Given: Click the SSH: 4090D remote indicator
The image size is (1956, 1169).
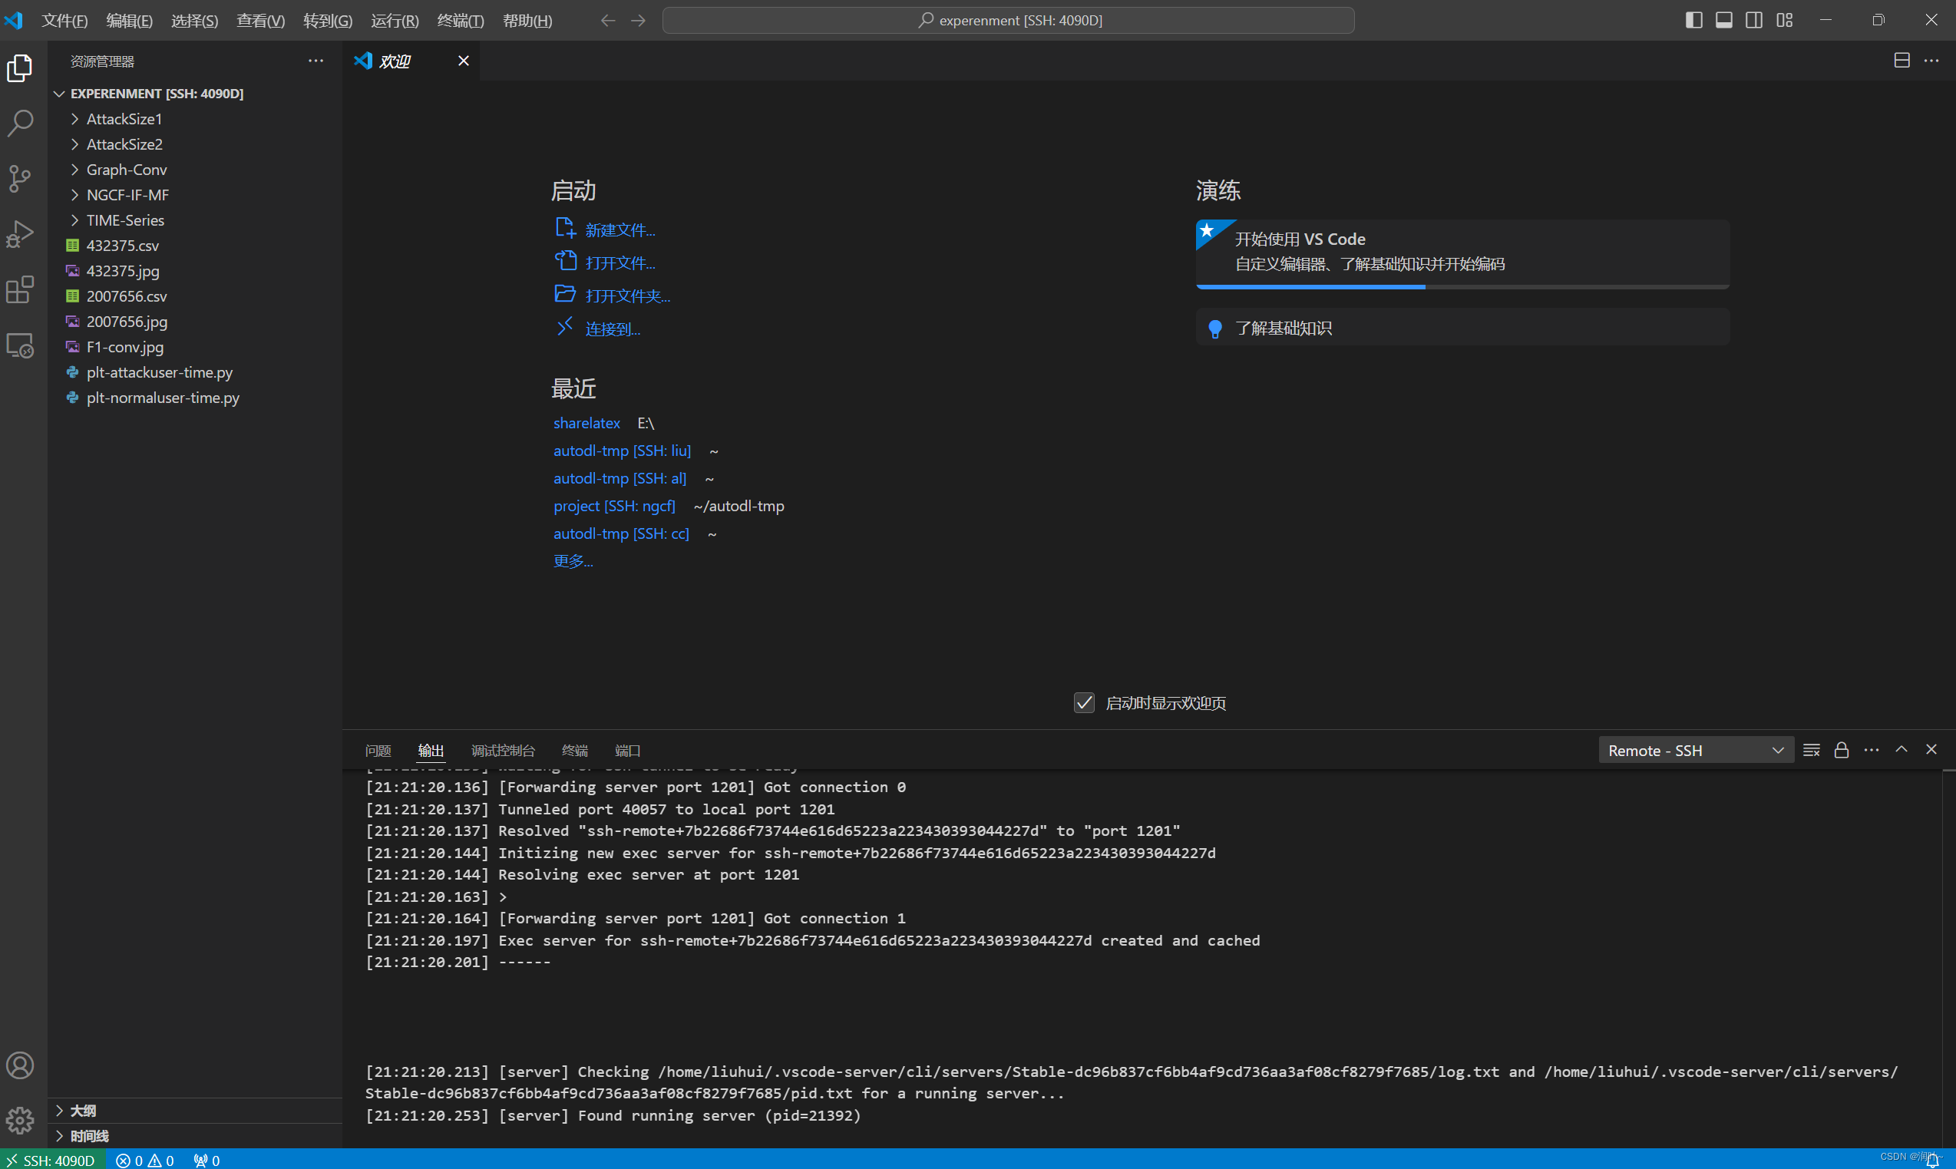Looking at the screenshot, I should (x=53, y=1160).
